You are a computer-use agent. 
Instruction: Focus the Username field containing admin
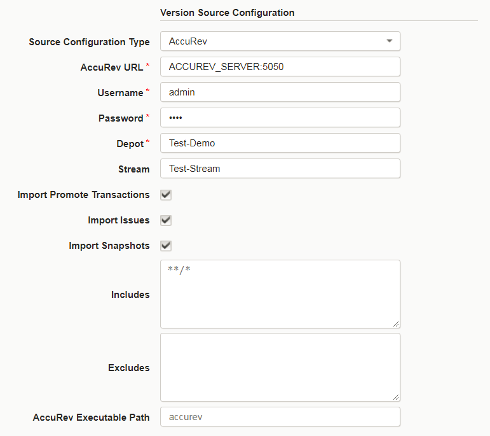click(280, 92)
